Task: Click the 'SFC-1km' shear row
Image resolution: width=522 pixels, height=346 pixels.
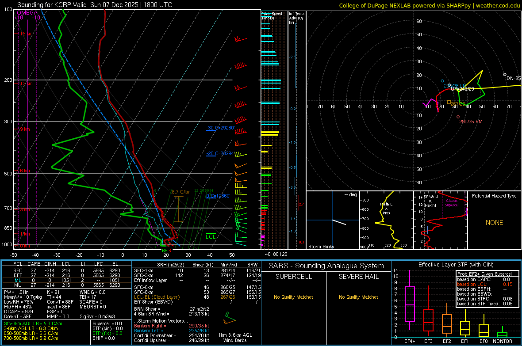Action: pyautogui.click(x=196, y=270)
